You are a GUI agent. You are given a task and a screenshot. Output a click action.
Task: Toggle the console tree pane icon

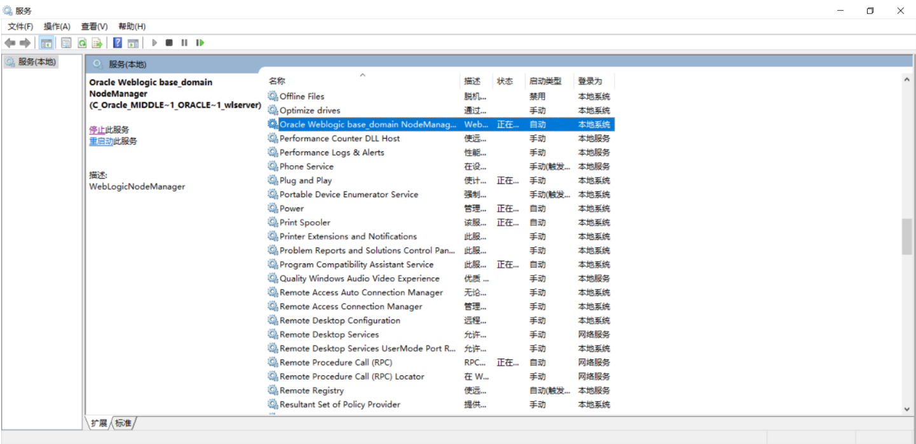46,43
